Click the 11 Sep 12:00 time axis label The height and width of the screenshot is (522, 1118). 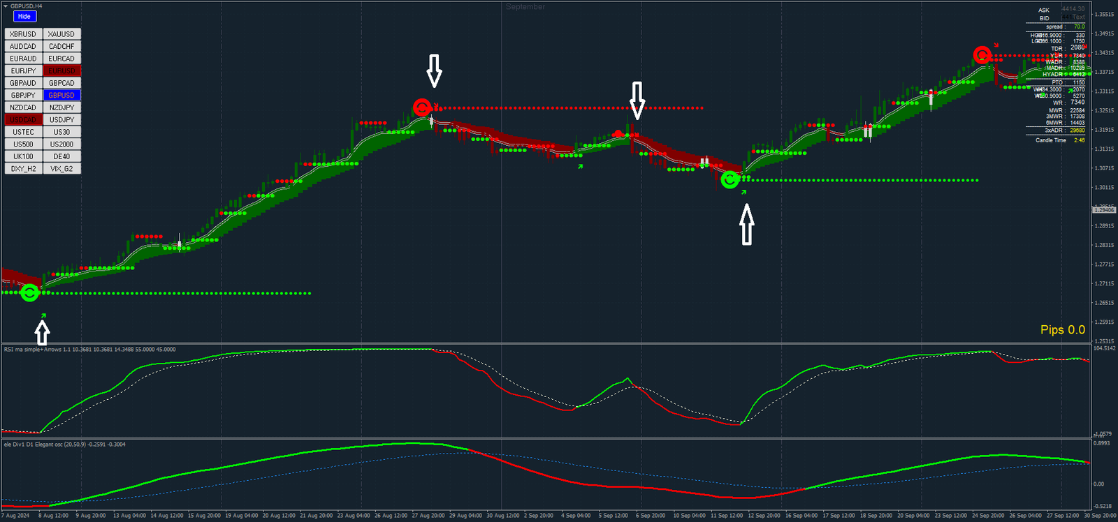[727, 516]
